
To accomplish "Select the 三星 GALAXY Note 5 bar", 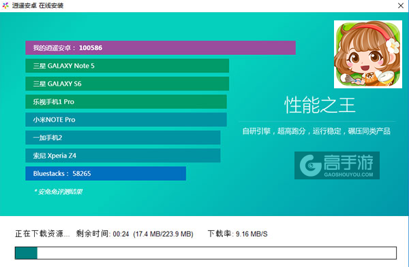I will pyautogui.click(x=127, y=66).
